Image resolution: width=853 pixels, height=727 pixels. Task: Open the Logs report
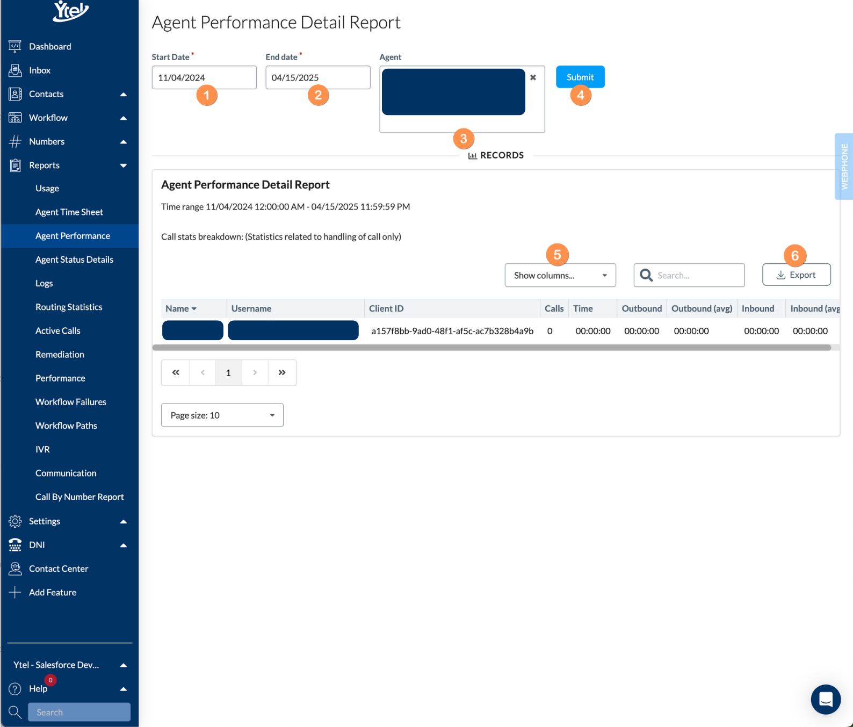pyautogui.click(x=44, y=283)
